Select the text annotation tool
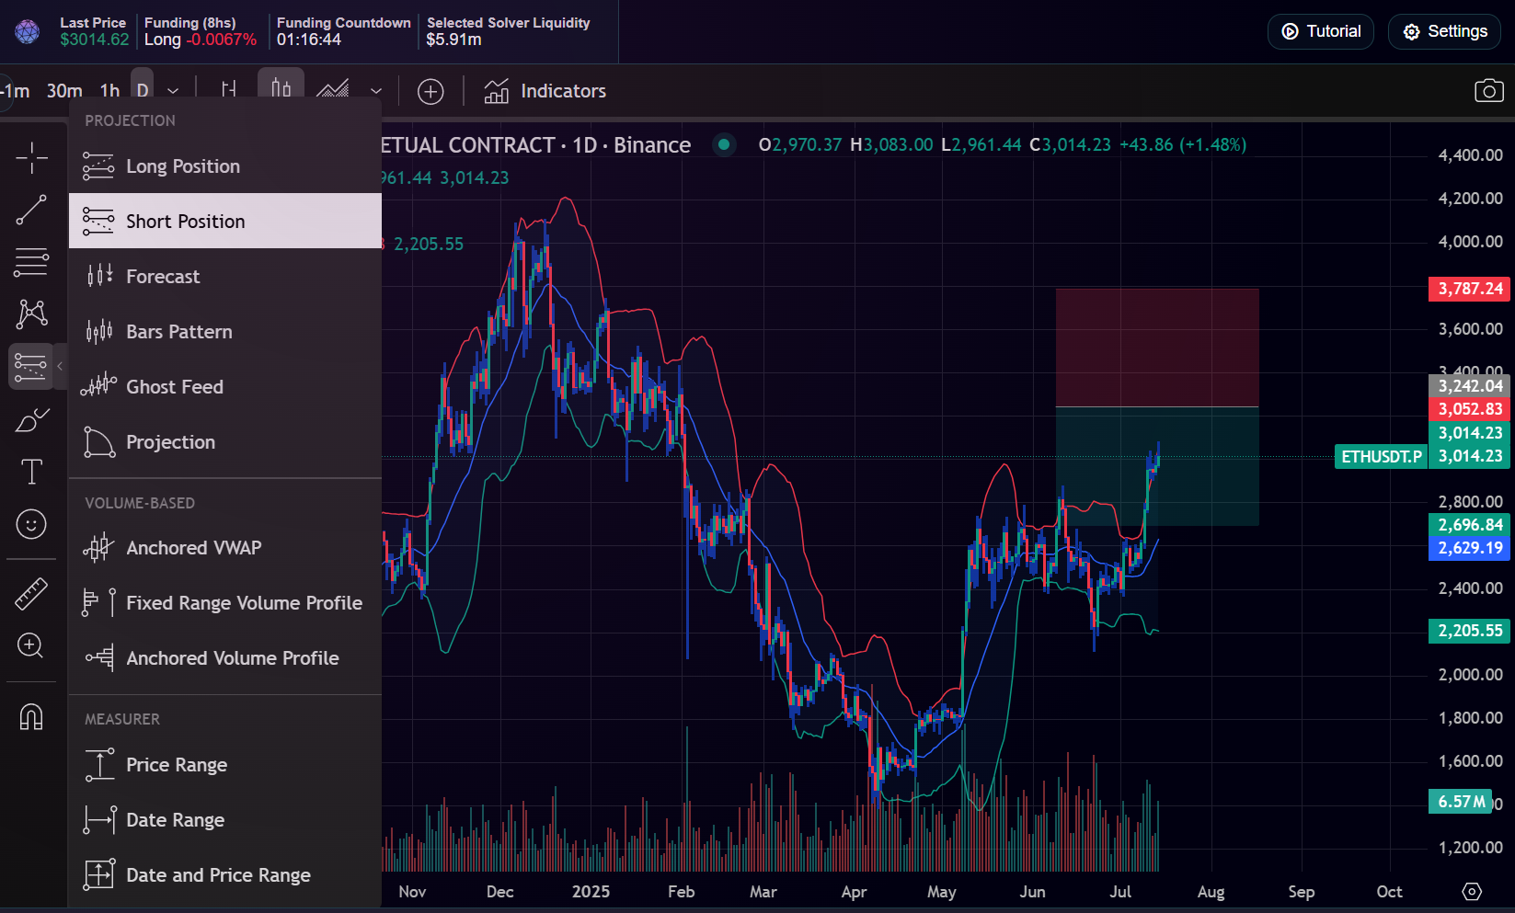This screenshot has height=913, width=1515. [x=31, y=472]
